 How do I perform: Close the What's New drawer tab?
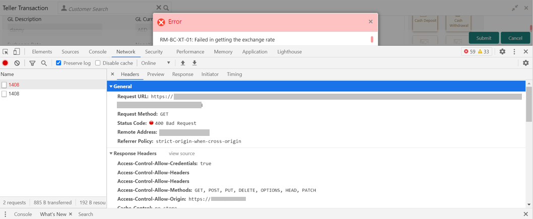point(71,214)
